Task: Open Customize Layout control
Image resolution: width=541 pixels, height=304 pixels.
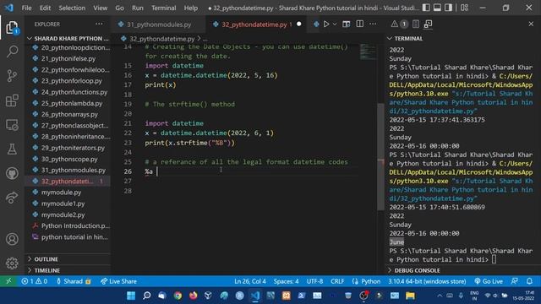Action: point(464,8)
